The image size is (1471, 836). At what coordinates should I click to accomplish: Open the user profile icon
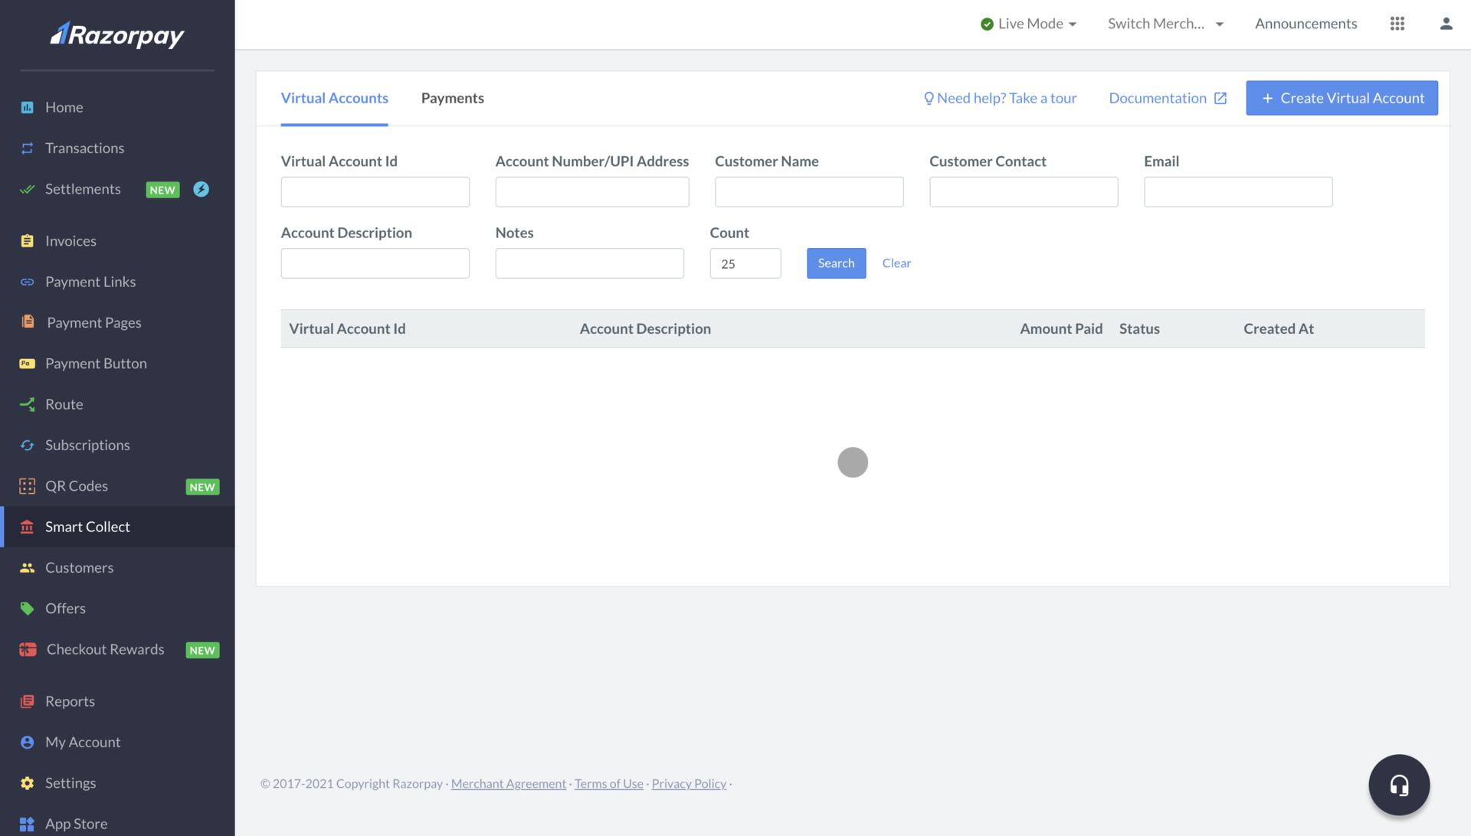point(1446,24)
